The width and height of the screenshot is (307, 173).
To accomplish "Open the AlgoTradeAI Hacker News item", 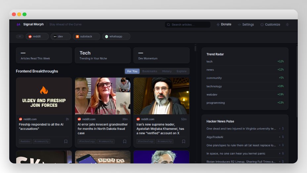I will [x=215, y=137].
